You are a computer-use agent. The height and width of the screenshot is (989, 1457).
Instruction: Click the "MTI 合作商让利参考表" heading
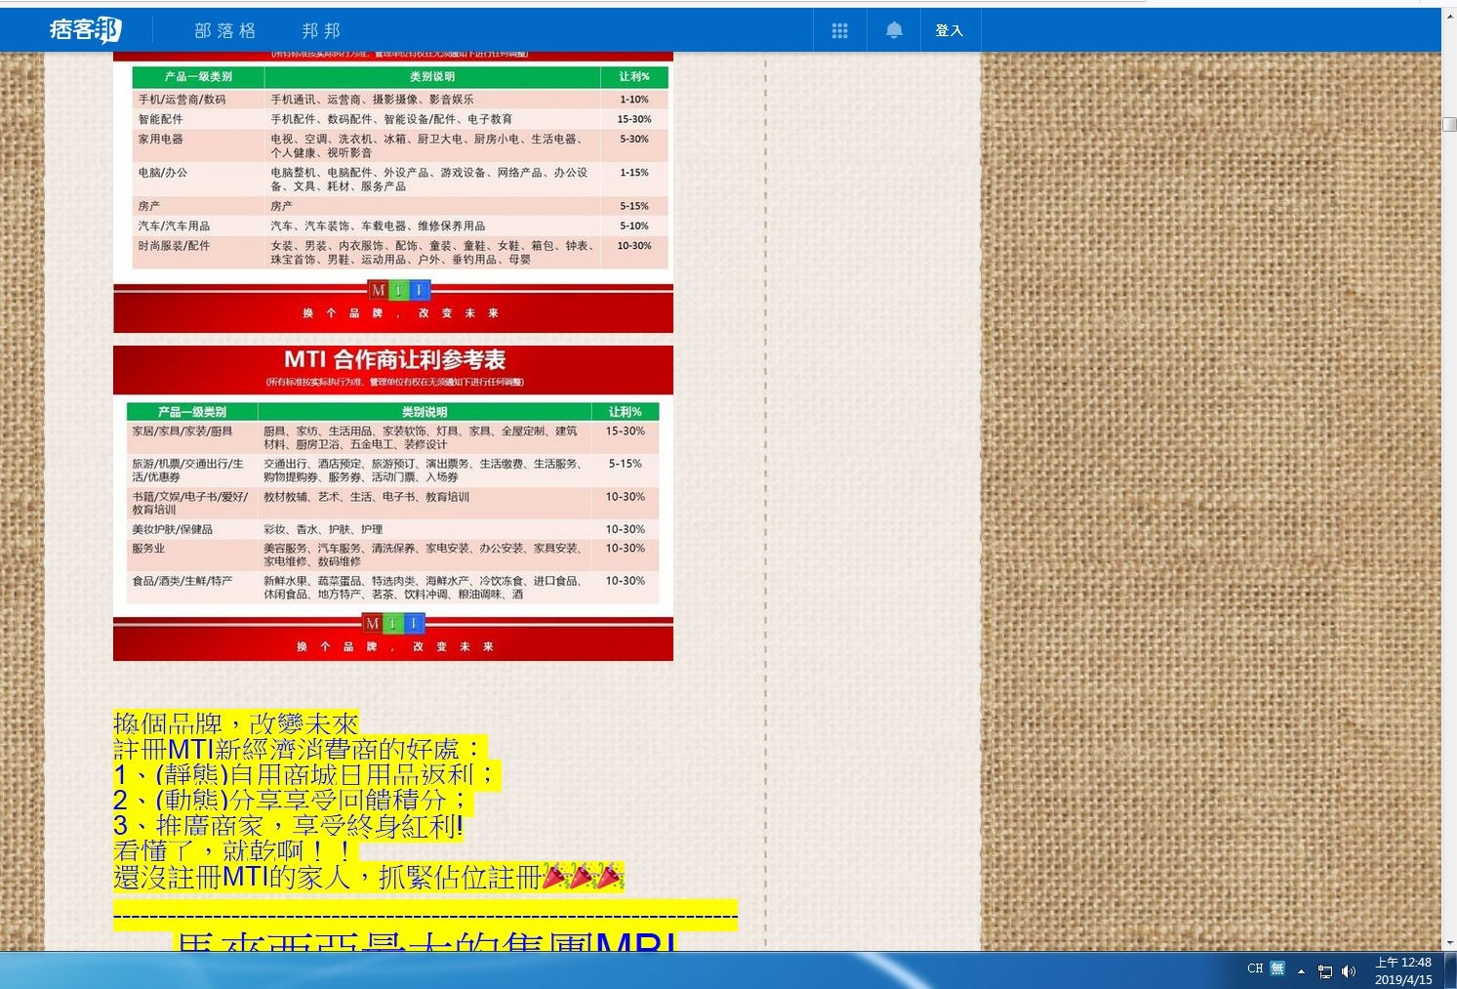click(x=394, y=359)
